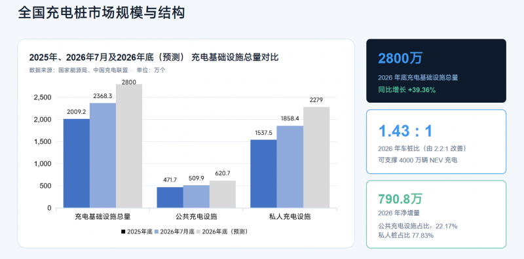Open the 1.43 : 1 ratio card
Viewport: 524px width, 259px height.
coord(436,141)
